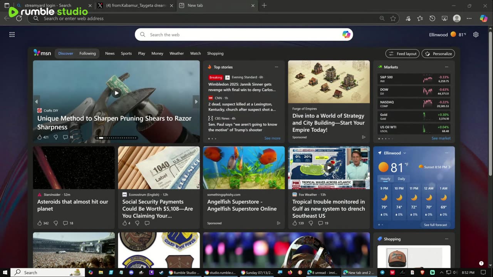Select the Hourly forecast tab
This screenshot has height=277, width=493.
(x=385, y=179)
